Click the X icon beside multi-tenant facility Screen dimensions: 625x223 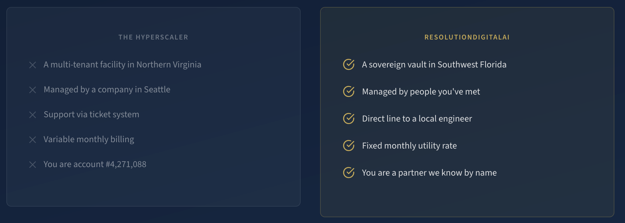point(33,65)
